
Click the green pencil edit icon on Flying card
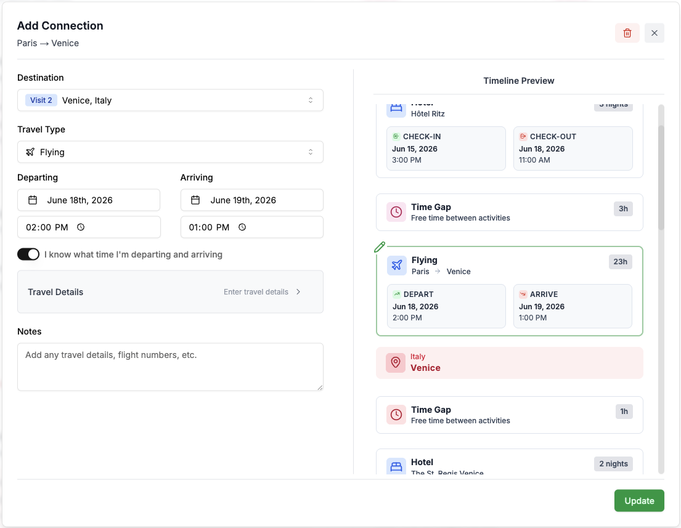pos(380,247)
